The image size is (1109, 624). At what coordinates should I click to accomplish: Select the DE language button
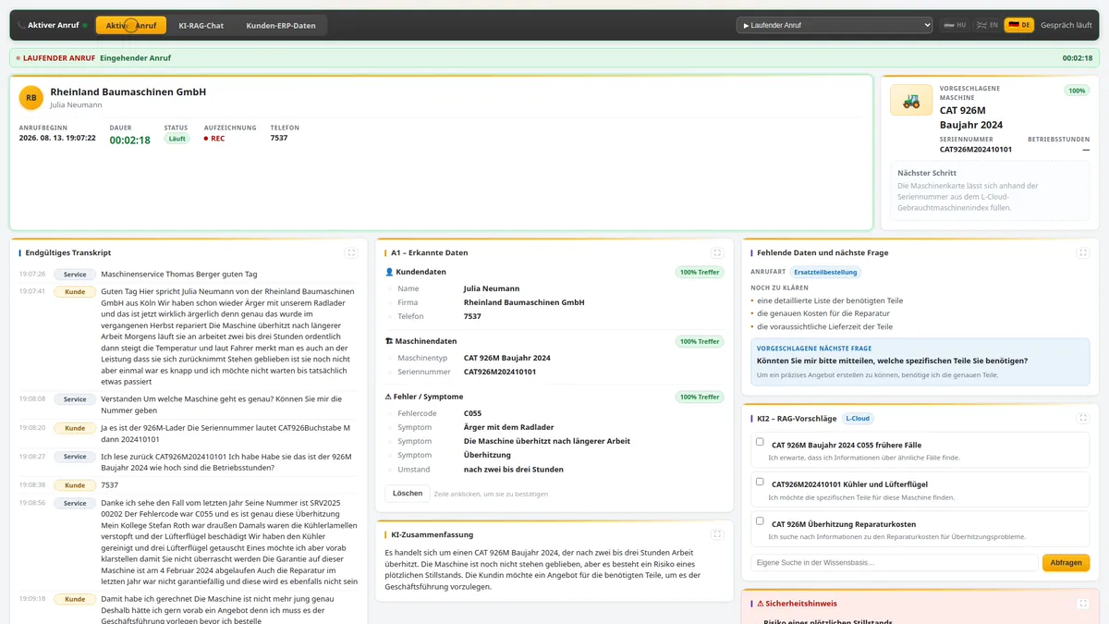1019,25
